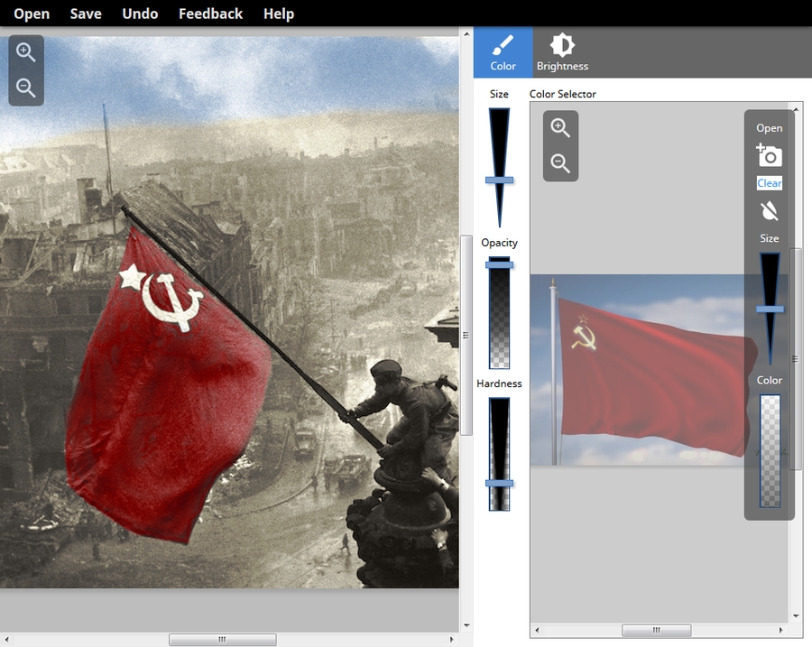Click main canvas scroll right arrow
The image size is (812, 647).
(x=452, y=639)
